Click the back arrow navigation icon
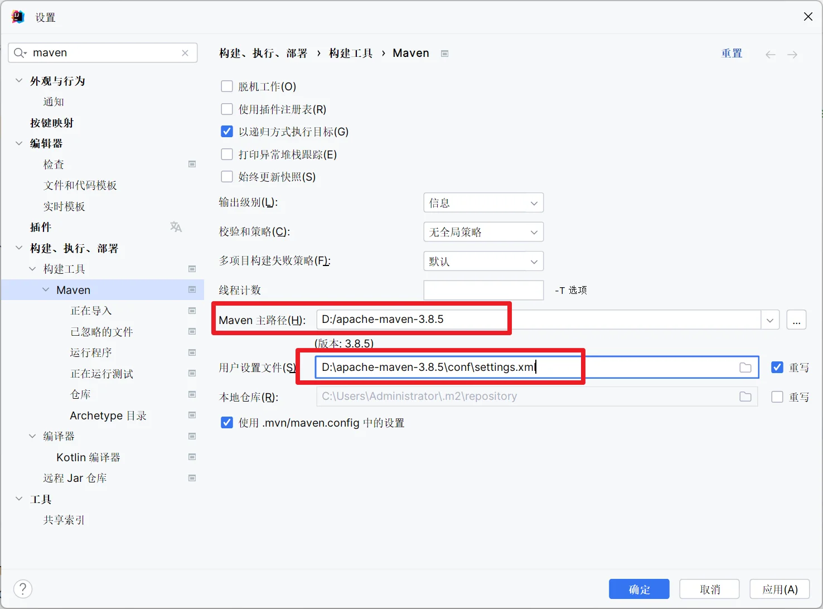This screenshot has width=823, height=609. tap(770, 55)
